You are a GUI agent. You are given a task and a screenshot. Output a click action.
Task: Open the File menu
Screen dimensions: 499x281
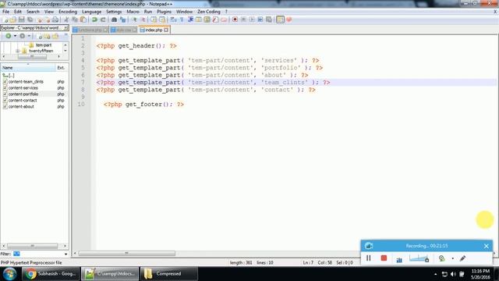pos(5,12)
